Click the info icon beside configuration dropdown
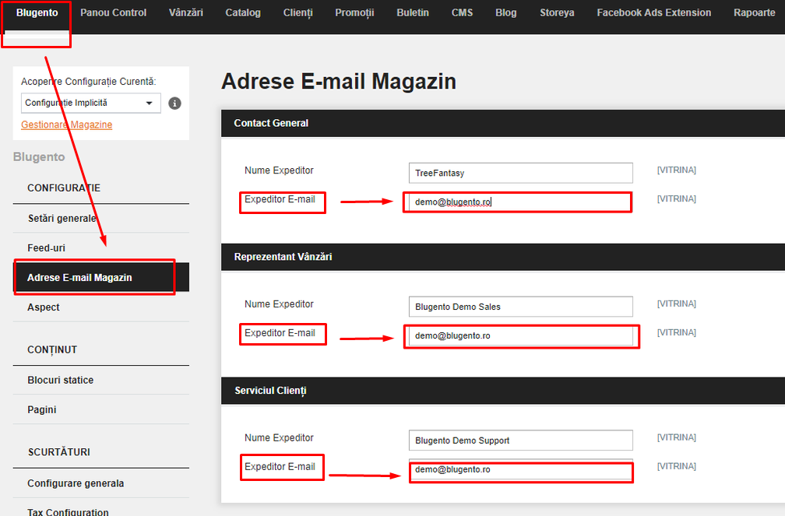 (x=174, y=103)
